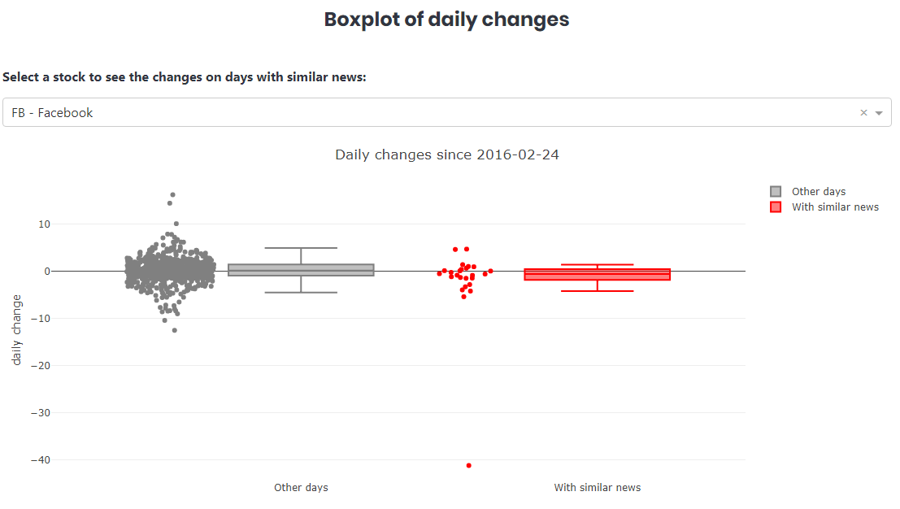The height and width of the screenshot is (509, 900).
Task: Toggle the "Other days" legend entry
Action: [x=819, y=192]
